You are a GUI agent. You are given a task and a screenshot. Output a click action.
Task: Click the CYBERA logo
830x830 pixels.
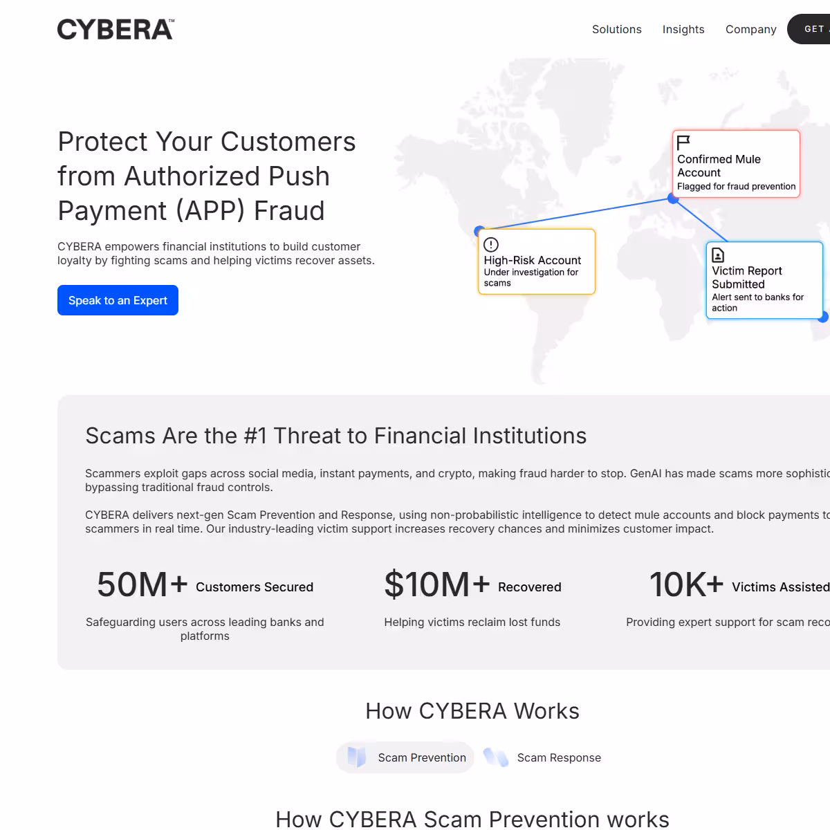pos(116,29)
